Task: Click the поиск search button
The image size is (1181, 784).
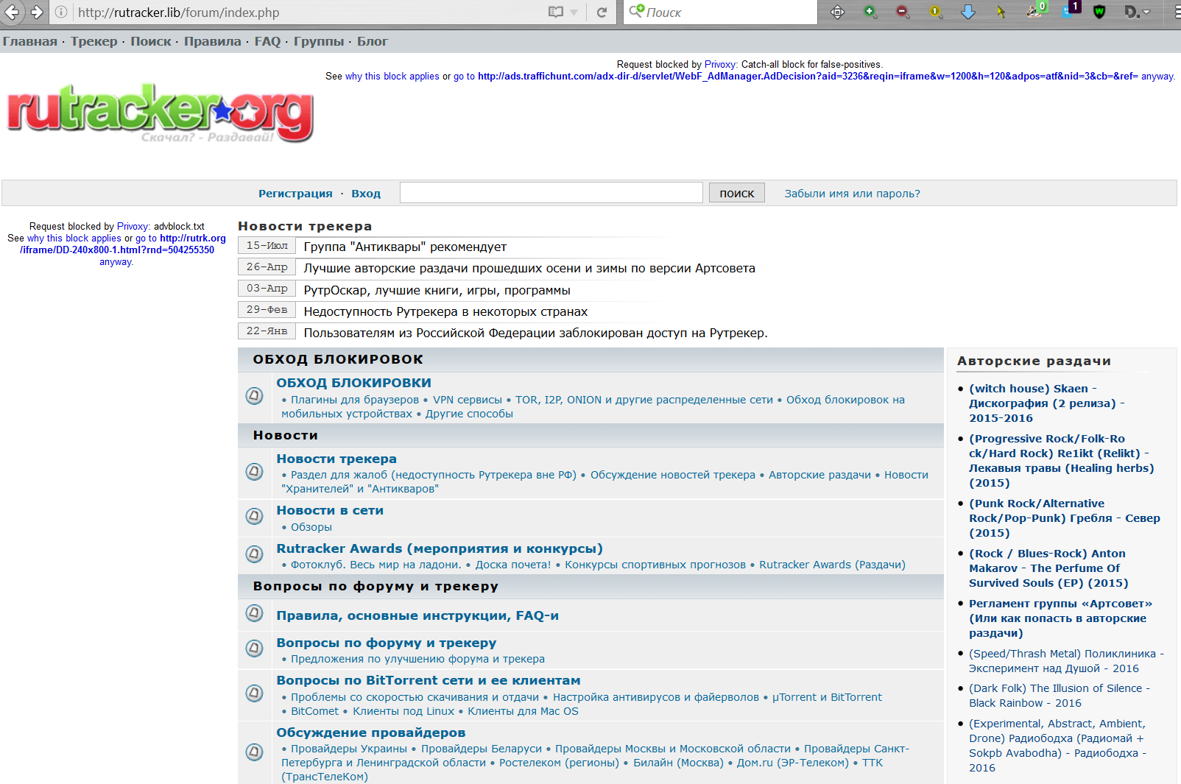Action: point(737,193)
